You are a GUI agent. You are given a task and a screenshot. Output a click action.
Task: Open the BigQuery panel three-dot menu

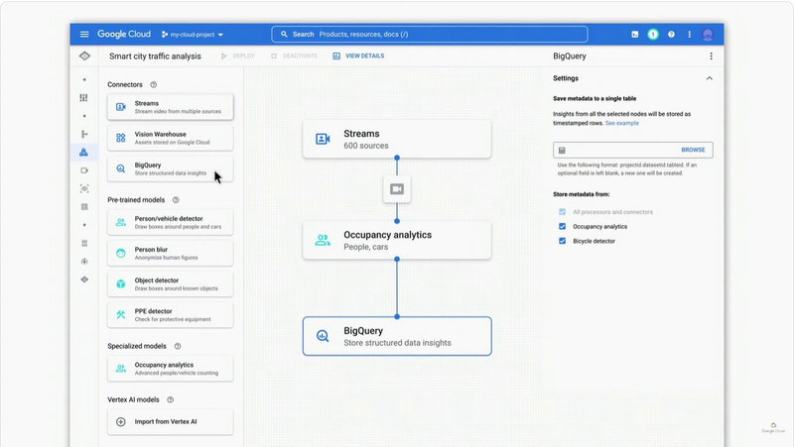pos(711,56)
